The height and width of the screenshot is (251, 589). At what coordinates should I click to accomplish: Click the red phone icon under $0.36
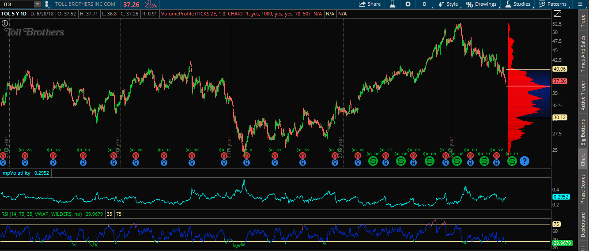pos(192,155)
